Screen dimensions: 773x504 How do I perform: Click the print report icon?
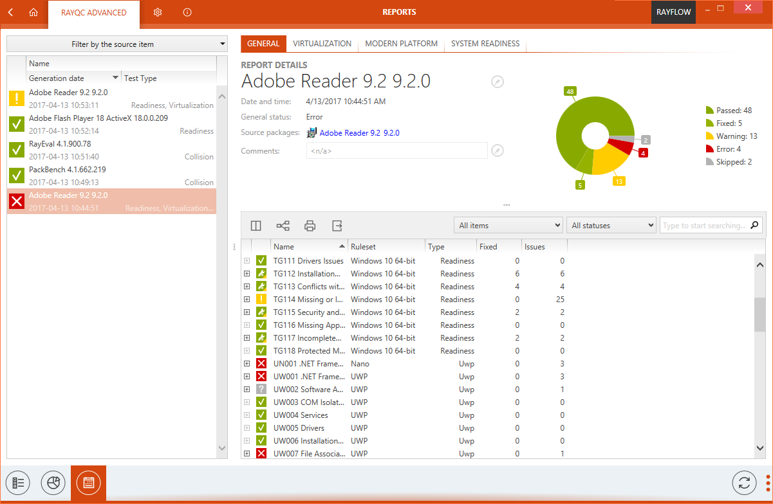click(310, 226)
